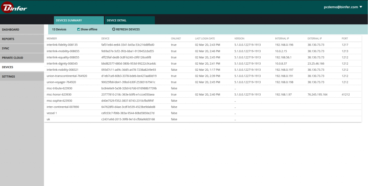This screenshot has width=368, height=186.
Task: Click external IP 76.245.195.164
Action: pos(318,94)
